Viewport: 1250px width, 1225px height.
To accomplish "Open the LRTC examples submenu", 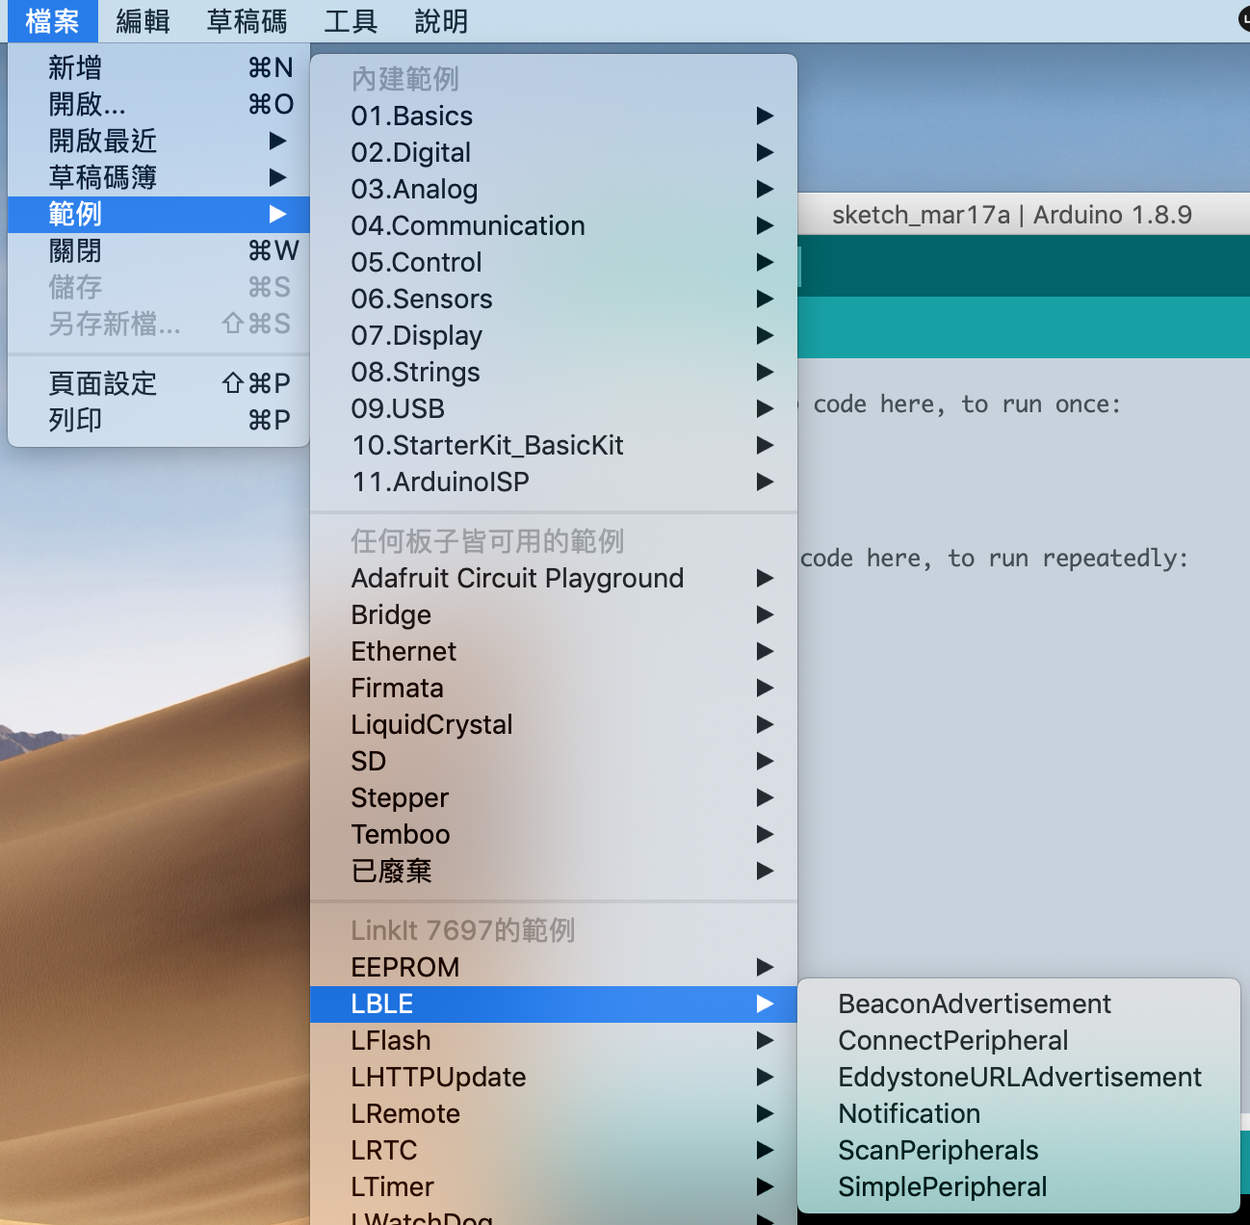I will [x=554, y=1150].
